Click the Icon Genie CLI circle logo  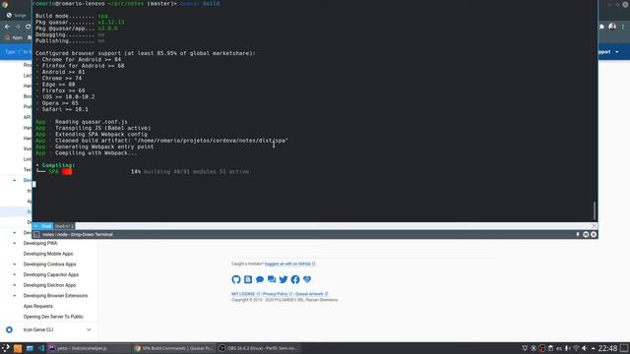[9, 329]
